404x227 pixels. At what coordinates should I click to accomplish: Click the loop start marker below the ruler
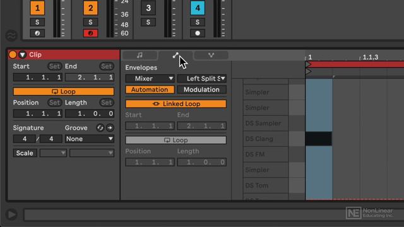click(x=308, y=71)
